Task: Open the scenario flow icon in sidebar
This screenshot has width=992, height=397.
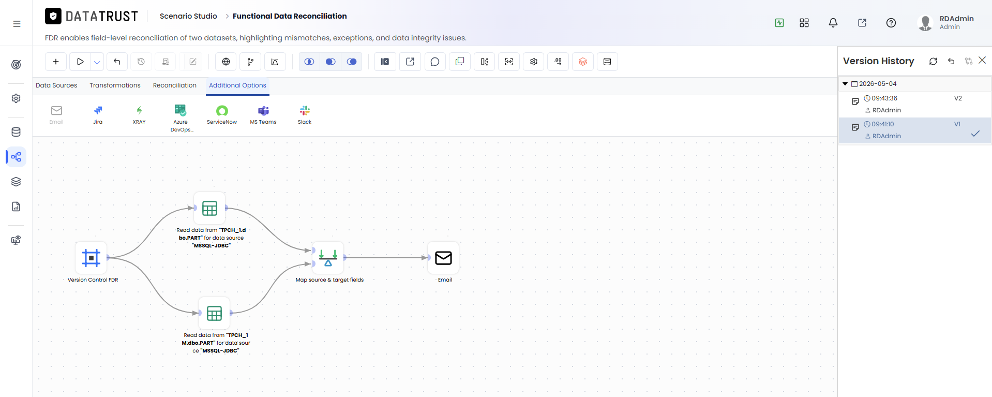Action: [x=16, y=157]
